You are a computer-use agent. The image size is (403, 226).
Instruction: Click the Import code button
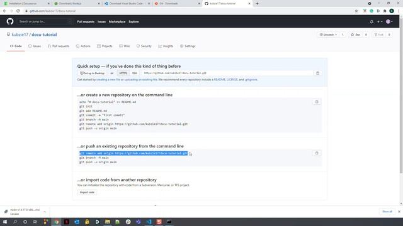(x=87, y=193)
